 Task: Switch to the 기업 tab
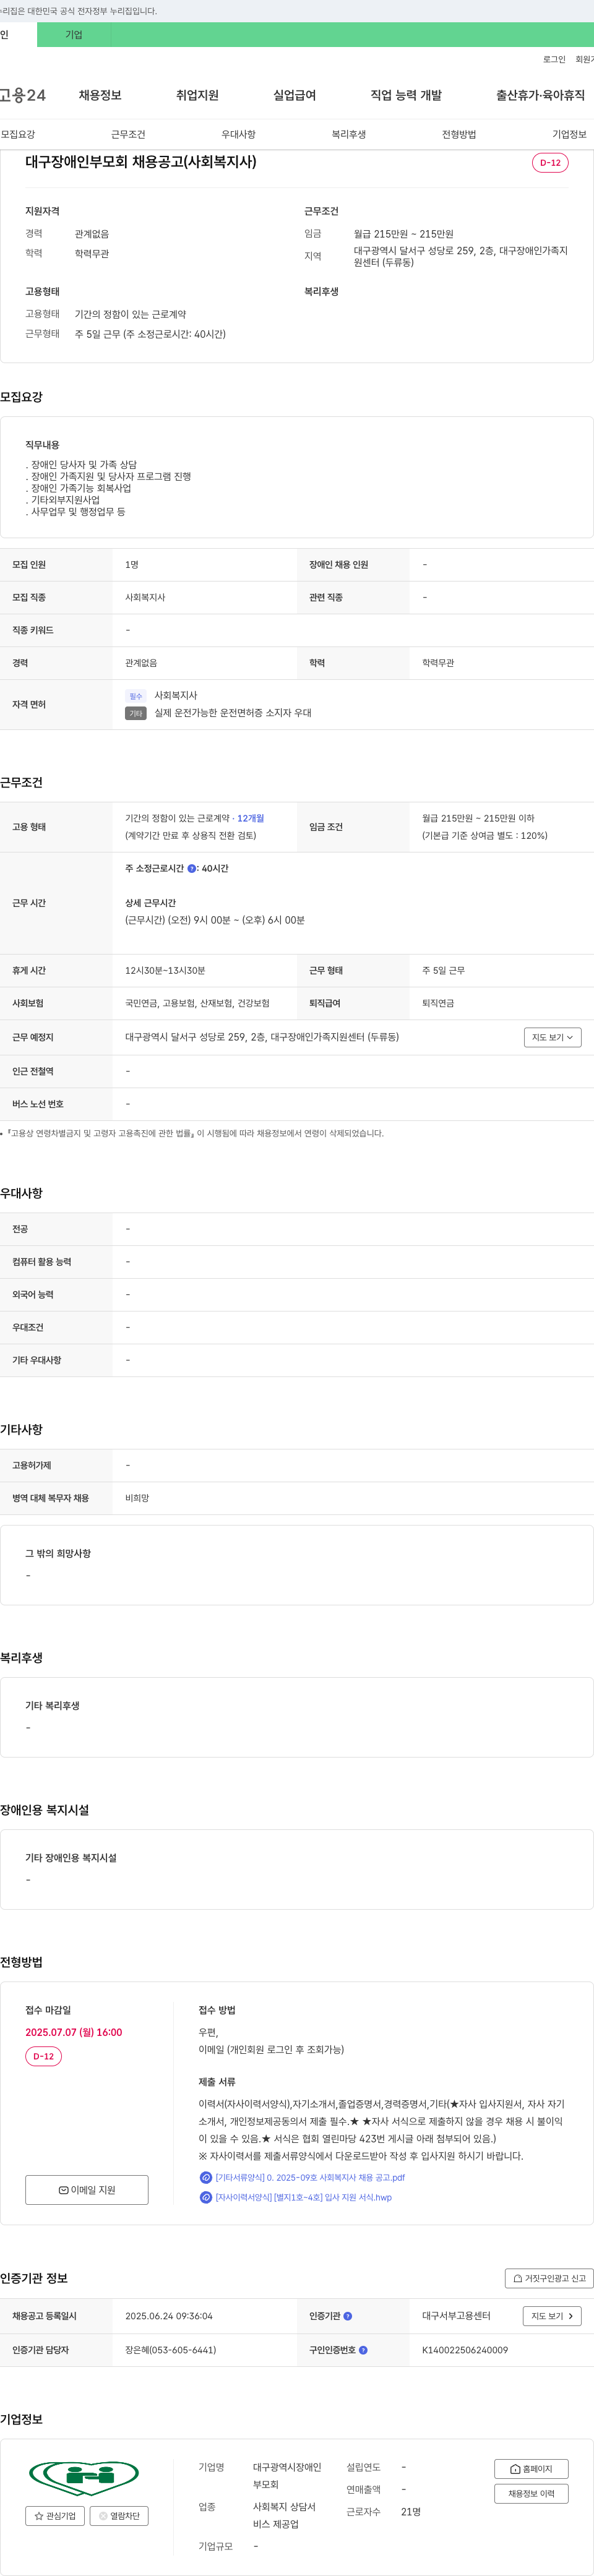[74, 35]
